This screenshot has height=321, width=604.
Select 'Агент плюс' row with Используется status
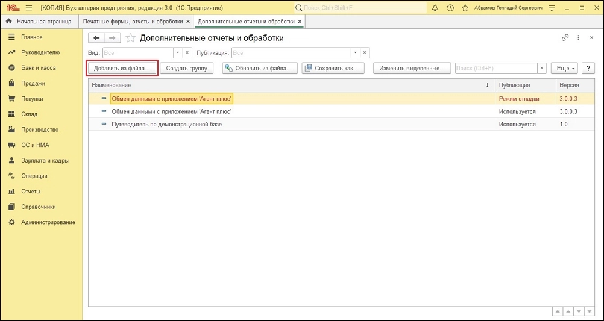click(341, 111)
